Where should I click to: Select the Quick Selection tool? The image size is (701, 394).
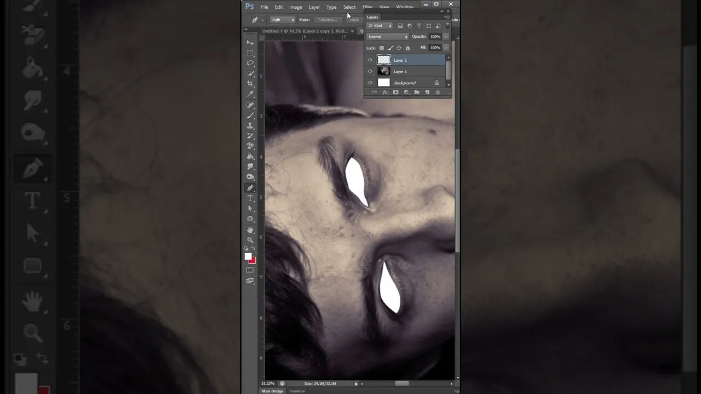click(250, 73)
